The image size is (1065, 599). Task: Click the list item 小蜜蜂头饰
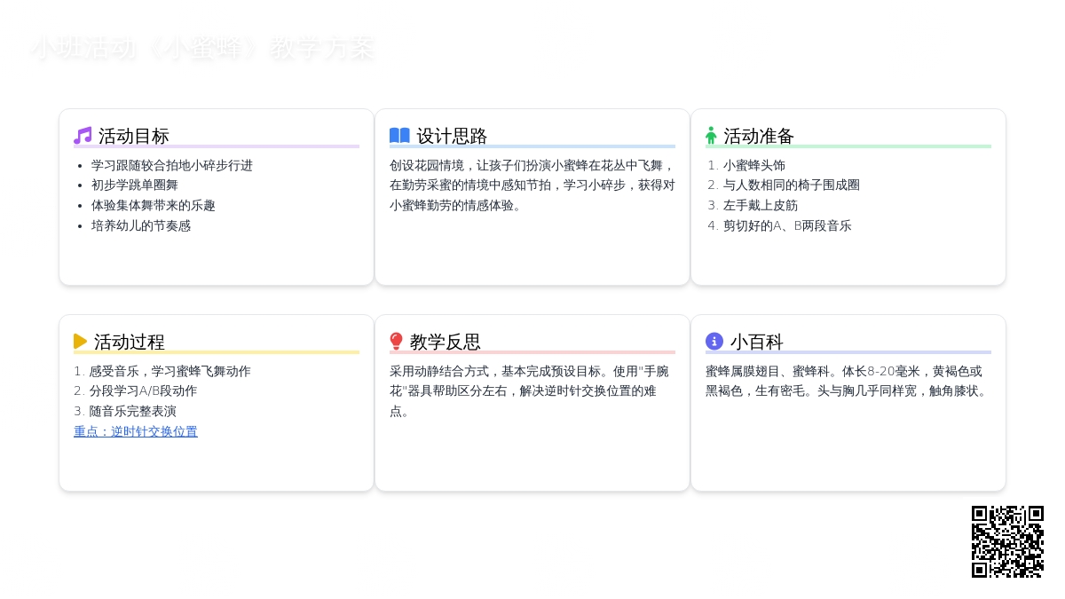pyautogui.click(x=753, y=165)
